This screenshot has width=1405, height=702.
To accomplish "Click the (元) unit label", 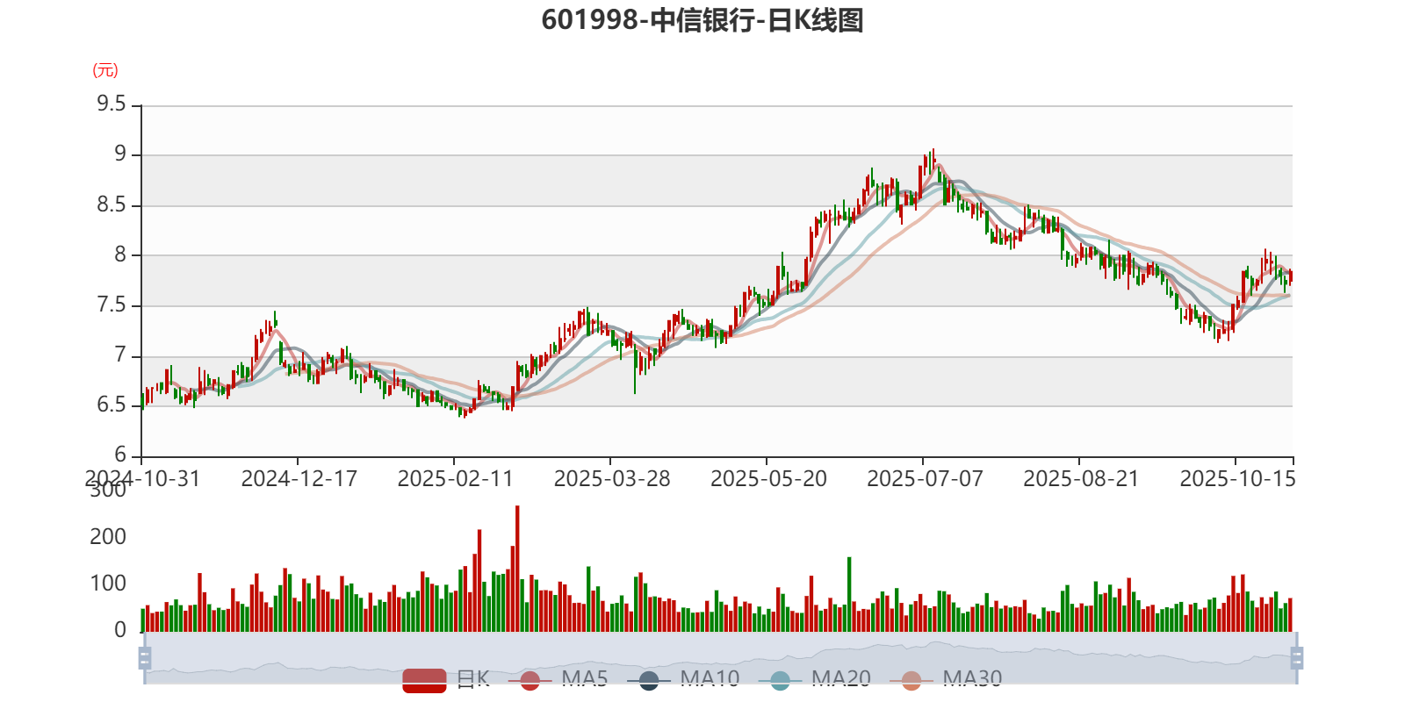I will [x=105, y=70].
